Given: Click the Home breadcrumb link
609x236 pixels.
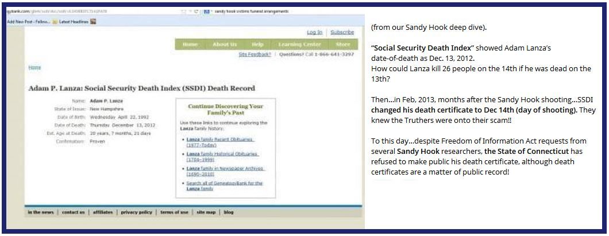Looking at the screenshot, I should [34, 67].
